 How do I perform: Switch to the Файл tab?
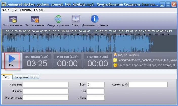click(34, 77)
